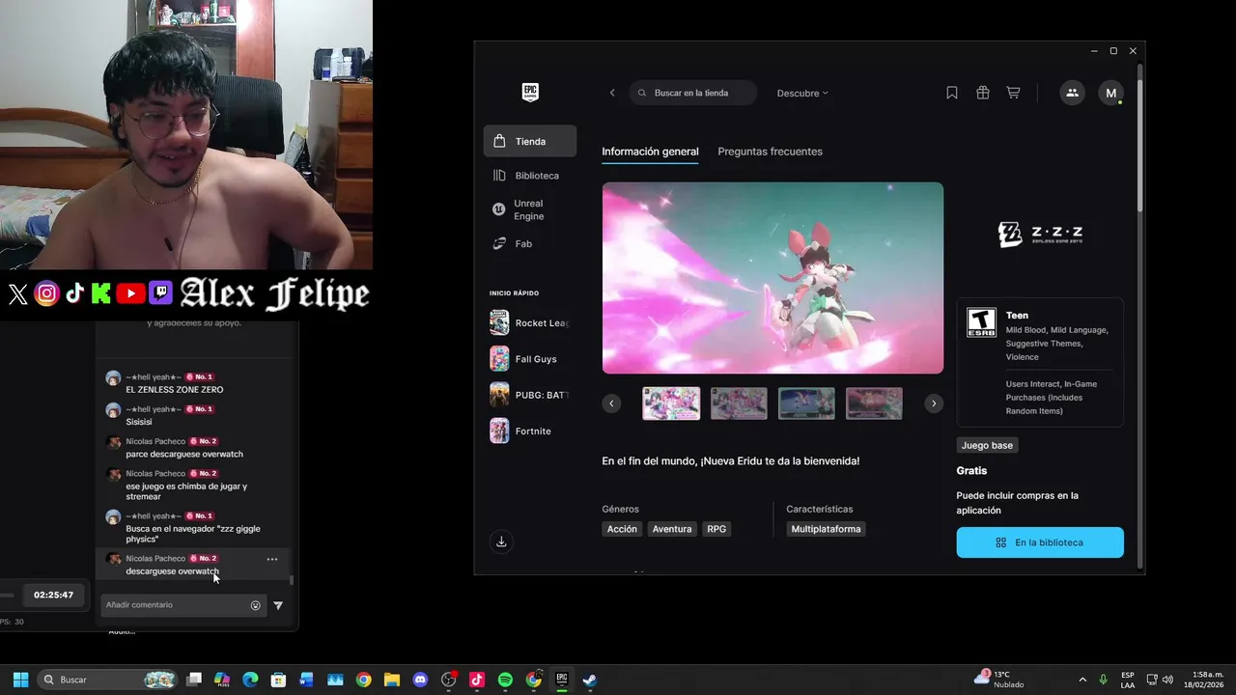Expand the Descubre dropdown

tap(802, 93)
